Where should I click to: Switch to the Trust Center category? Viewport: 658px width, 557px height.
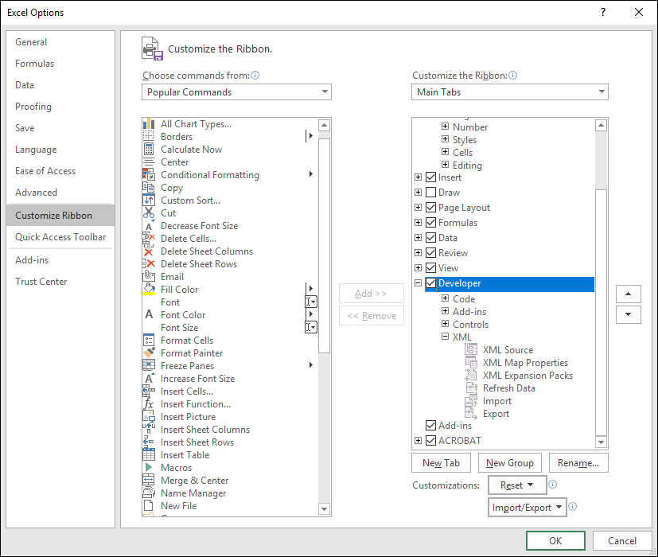click(x=41, y=281)
